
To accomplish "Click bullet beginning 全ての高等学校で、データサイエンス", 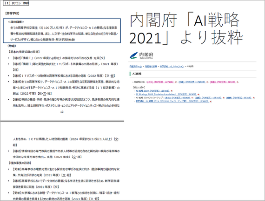I will point(66,88).
